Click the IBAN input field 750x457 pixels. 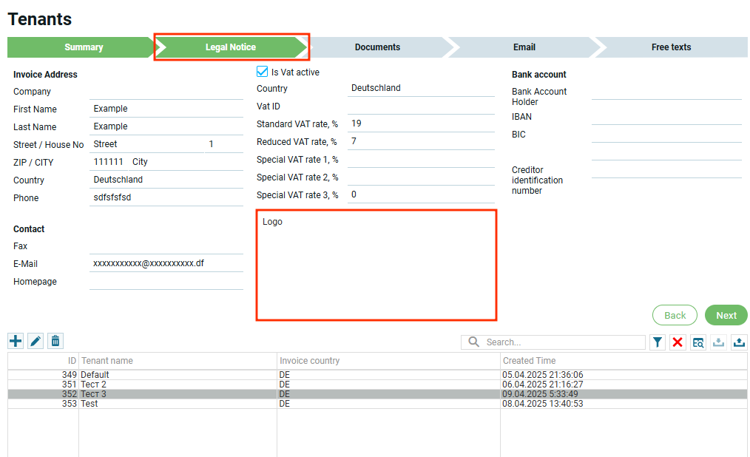coord(666,117)
